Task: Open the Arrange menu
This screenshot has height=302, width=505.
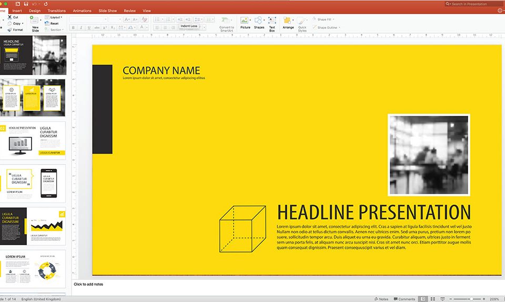Action: [x=288, y=24]
